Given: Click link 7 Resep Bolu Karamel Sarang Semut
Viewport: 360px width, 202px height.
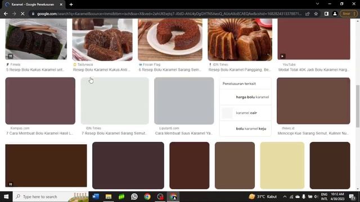Looking at the screenshot, I should [x=114, y=134].
